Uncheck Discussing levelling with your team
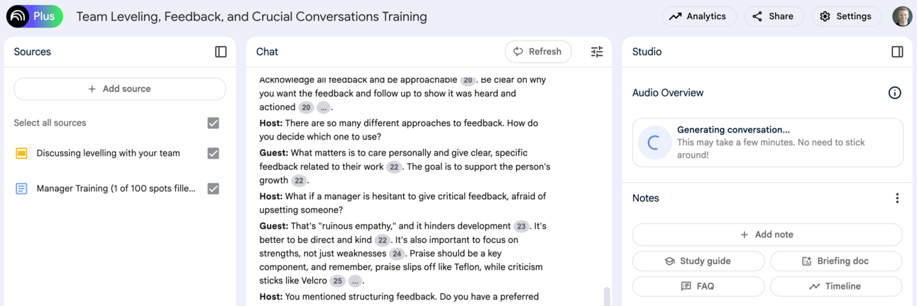The width and height of the screenshot is (917, 306). tap(213, 153)
